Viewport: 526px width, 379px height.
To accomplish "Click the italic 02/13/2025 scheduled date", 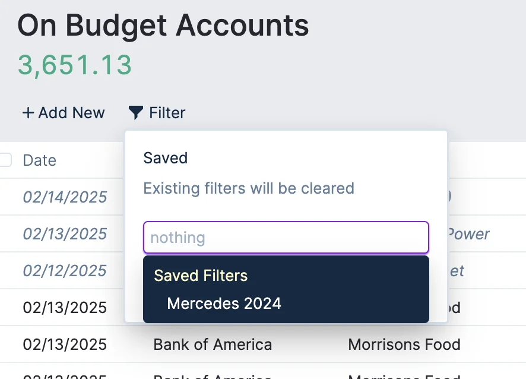I will click(65, 234).
